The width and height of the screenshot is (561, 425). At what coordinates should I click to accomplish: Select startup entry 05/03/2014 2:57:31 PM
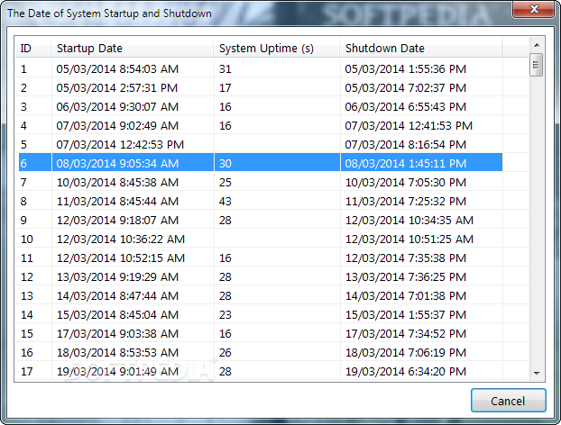117,88
